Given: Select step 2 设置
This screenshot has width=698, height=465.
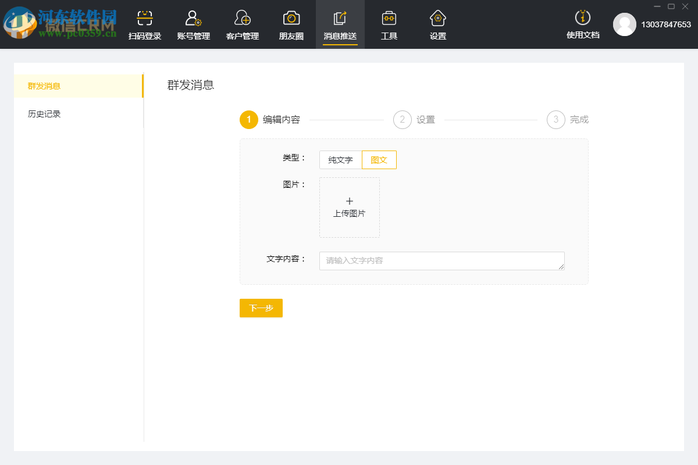Looking at the screenshot, I should click(x=403, y=120).
